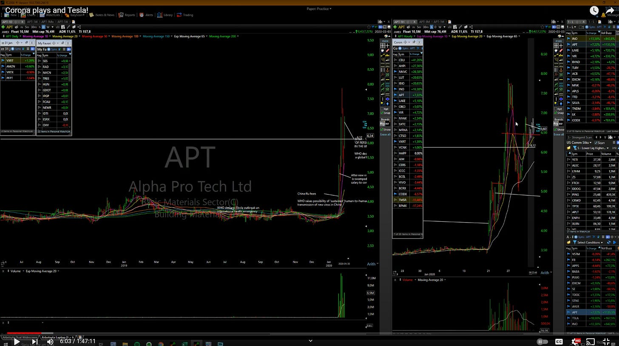The height and width of the screenshot is (346, 619).
Task: Toggle flag for LAKE in Corona watchlist
Action: [395, 101]
